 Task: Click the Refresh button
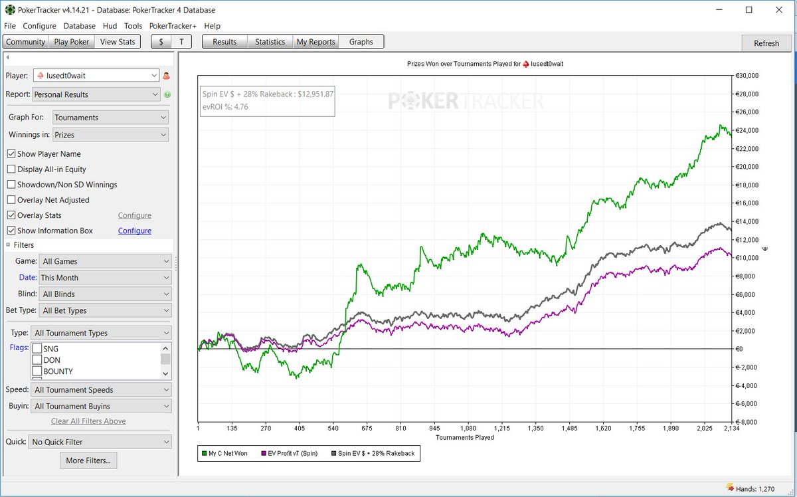766,43
